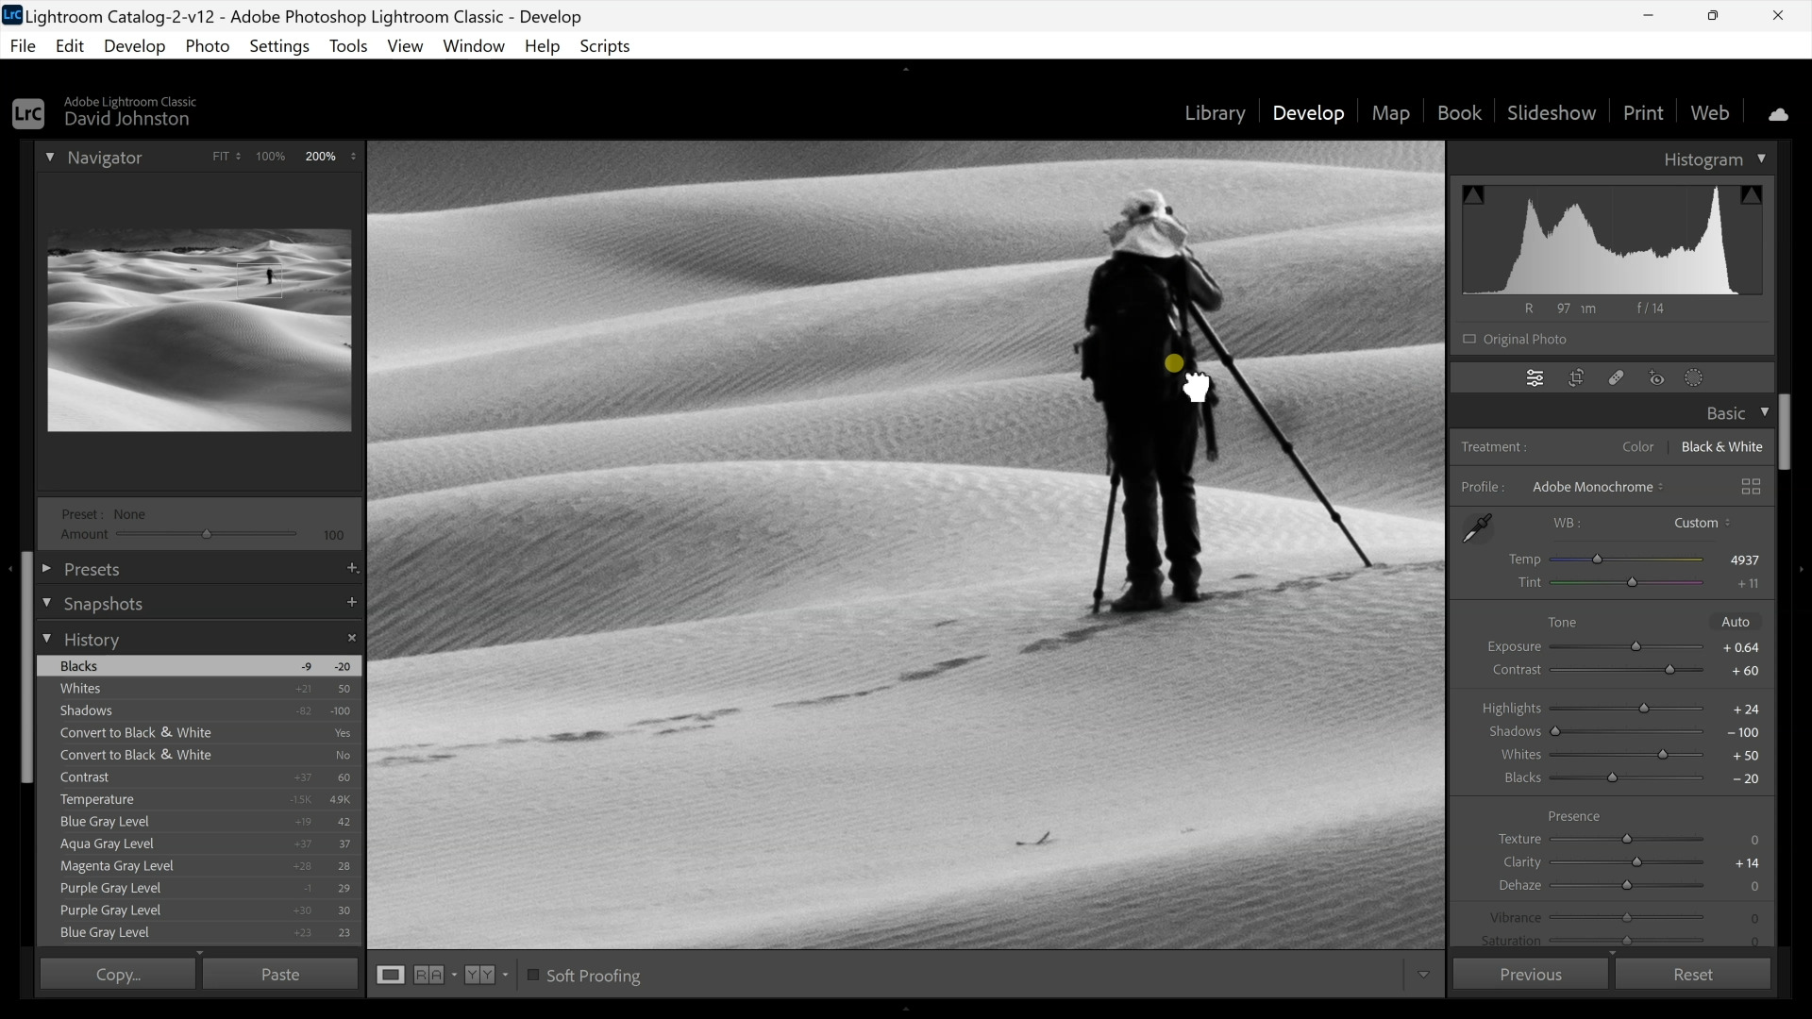Click the Auto tone button
Image resolution: width=1812 pixels, height=1019 pixels.
click(x=1736, y=622)
